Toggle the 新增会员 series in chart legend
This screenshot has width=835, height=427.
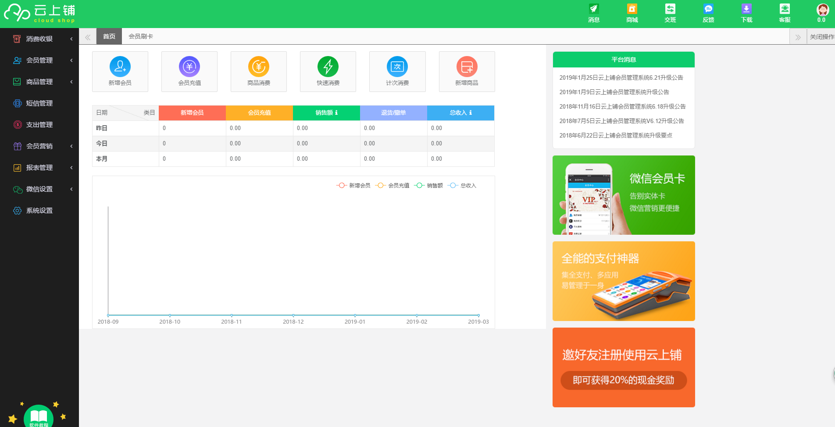click(x=353, y=186)
